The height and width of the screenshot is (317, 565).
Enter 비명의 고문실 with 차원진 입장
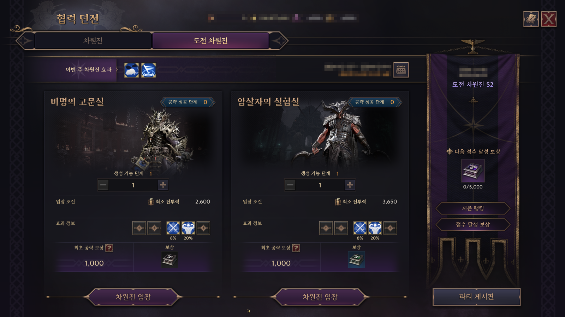tap(133, 297)
